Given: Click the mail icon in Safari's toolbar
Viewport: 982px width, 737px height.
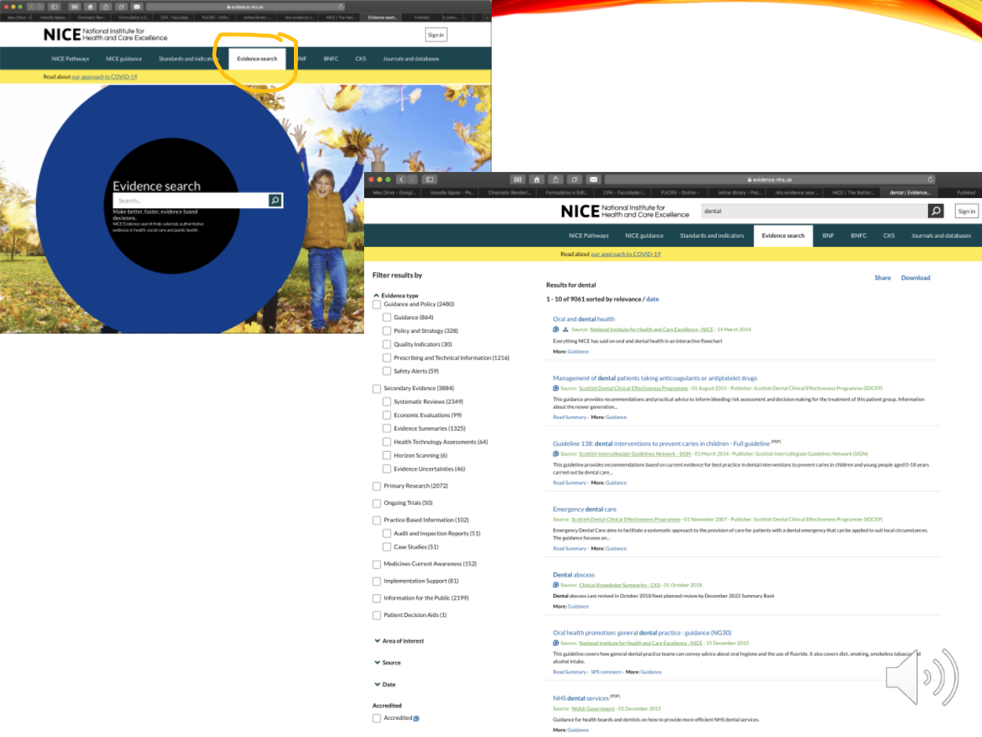Looking at the screenshot, I should 593,179.
